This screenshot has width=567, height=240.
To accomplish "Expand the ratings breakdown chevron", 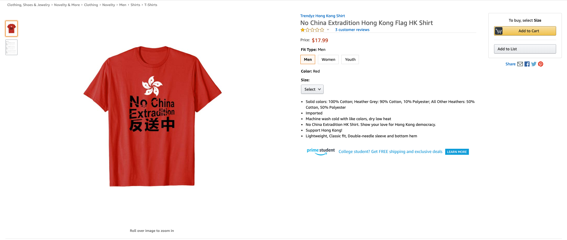I will (x=328, y=30).
